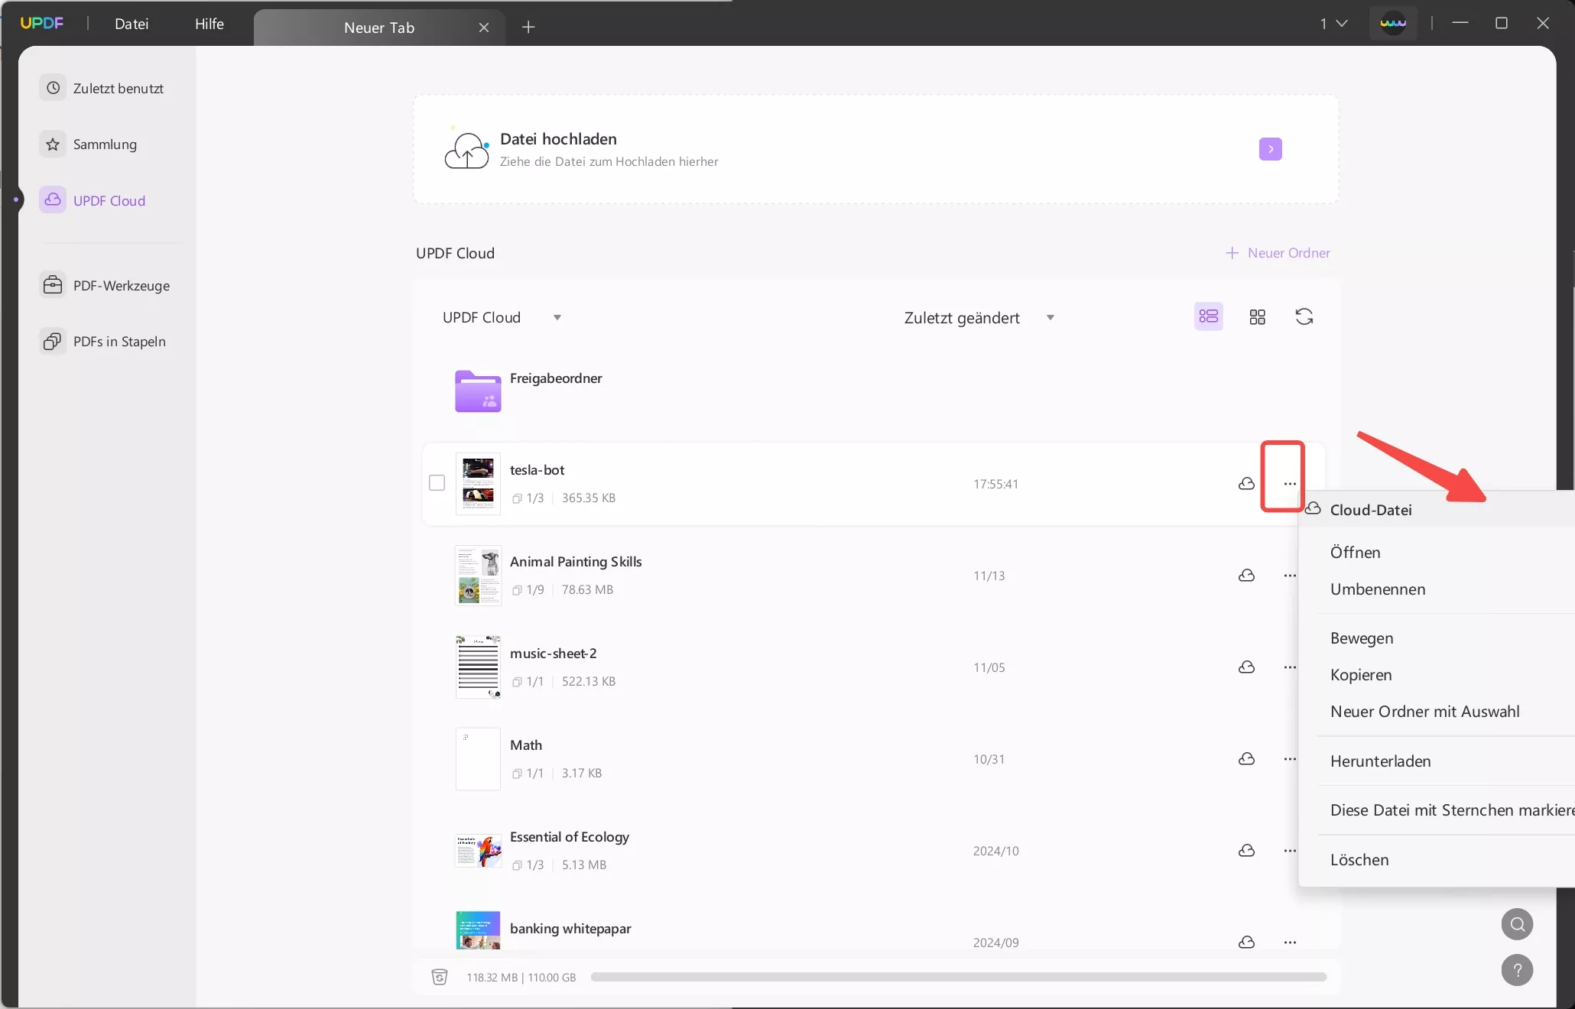The image size is (1575, 1009).
Task: Click the Cloud-Datei menu header
Action: 1371,510
